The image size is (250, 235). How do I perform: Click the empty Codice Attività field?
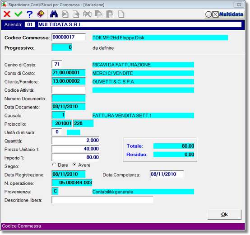coord(69,90)
